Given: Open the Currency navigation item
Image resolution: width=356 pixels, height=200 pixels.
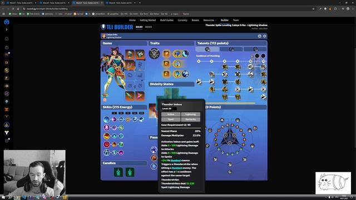Looking at the screenshot, I should pyautogui.click(x=182, y=20).
